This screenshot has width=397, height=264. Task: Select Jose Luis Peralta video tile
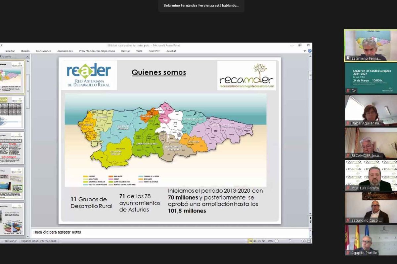pyautogui.click(x=371, y=175)
